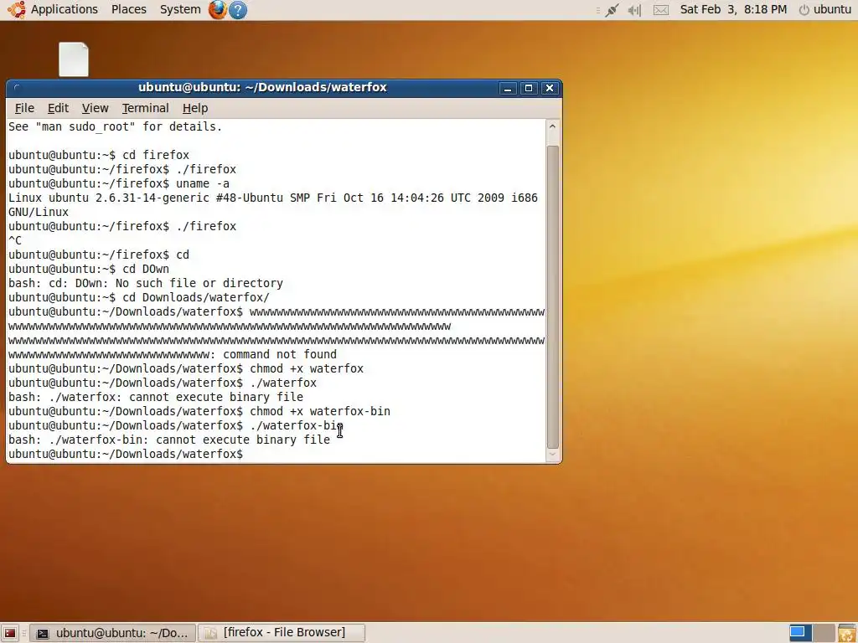Open the volume speaker tray icon
The width and height of the screenshot is (858, 643).
pyautogui.click(x=635, y=10)
